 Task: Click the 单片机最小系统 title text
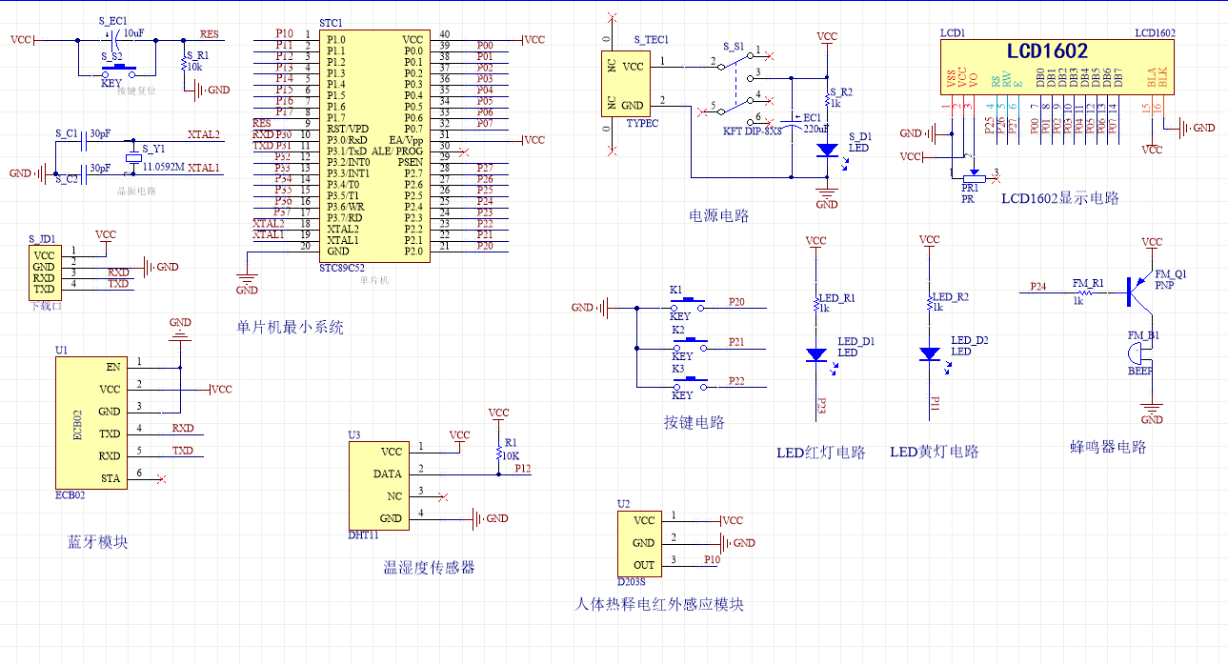click(291, 327)
